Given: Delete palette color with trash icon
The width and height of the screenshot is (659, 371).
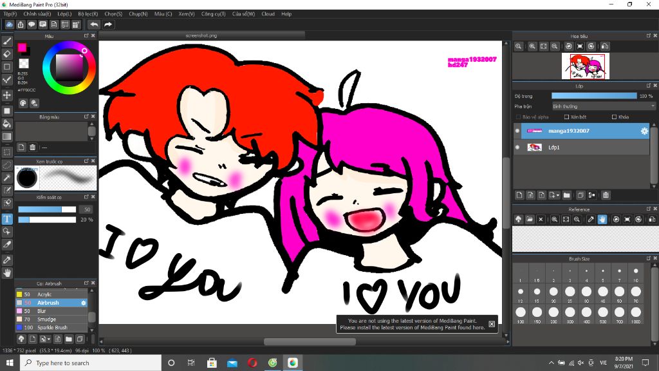Looking at the screenshot, I should click(32, 147).
